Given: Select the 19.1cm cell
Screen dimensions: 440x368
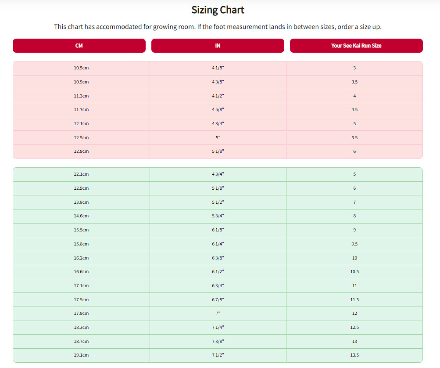Looking at the screenshot, I should click(82, 355).
